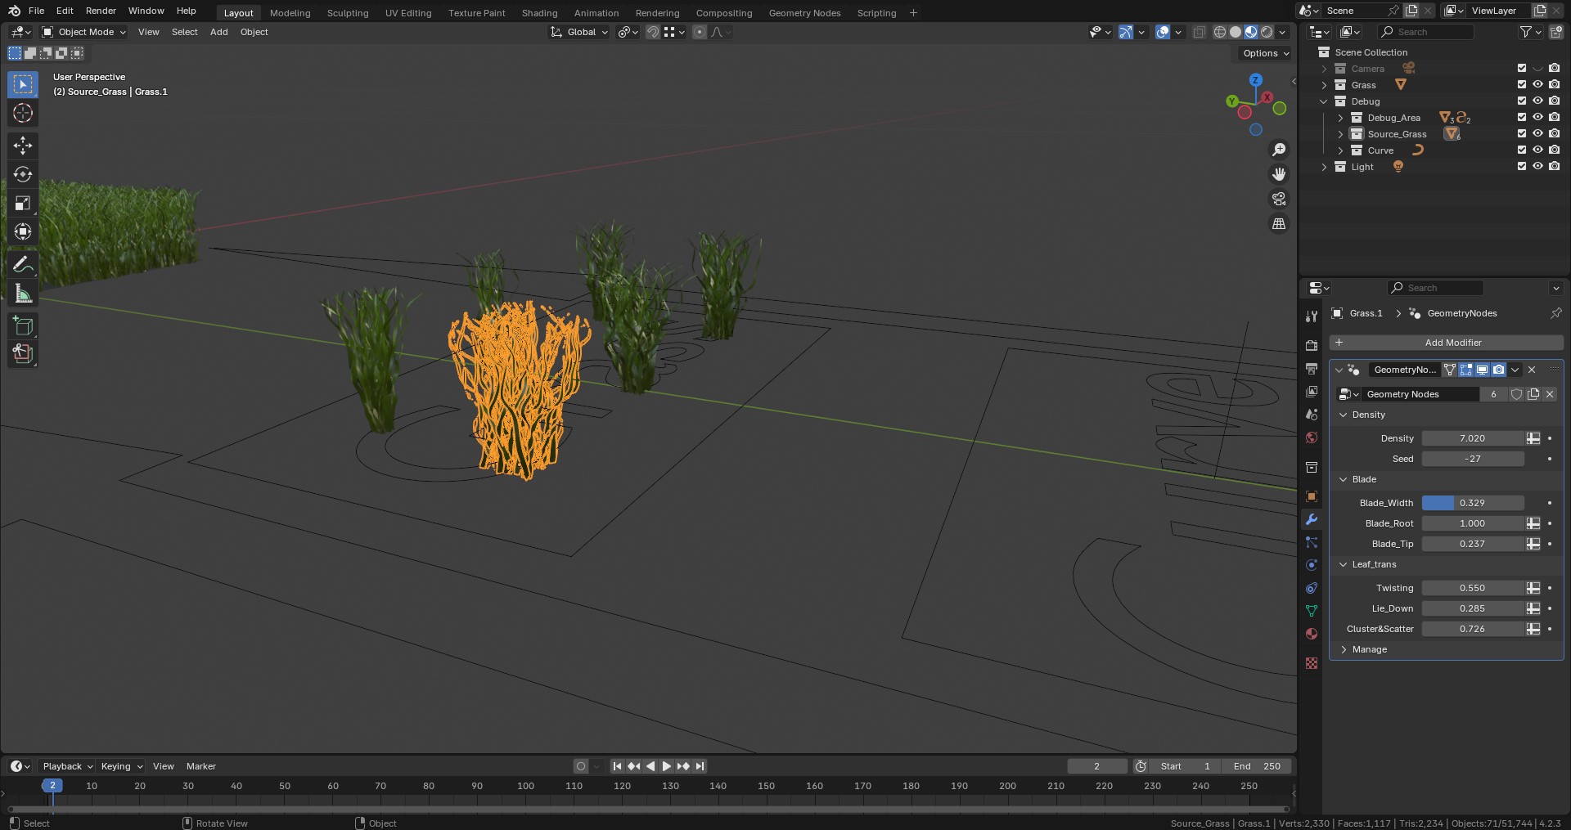
Task: Hide the Debug collection in the Outliner
Action: coord(1538,101)
